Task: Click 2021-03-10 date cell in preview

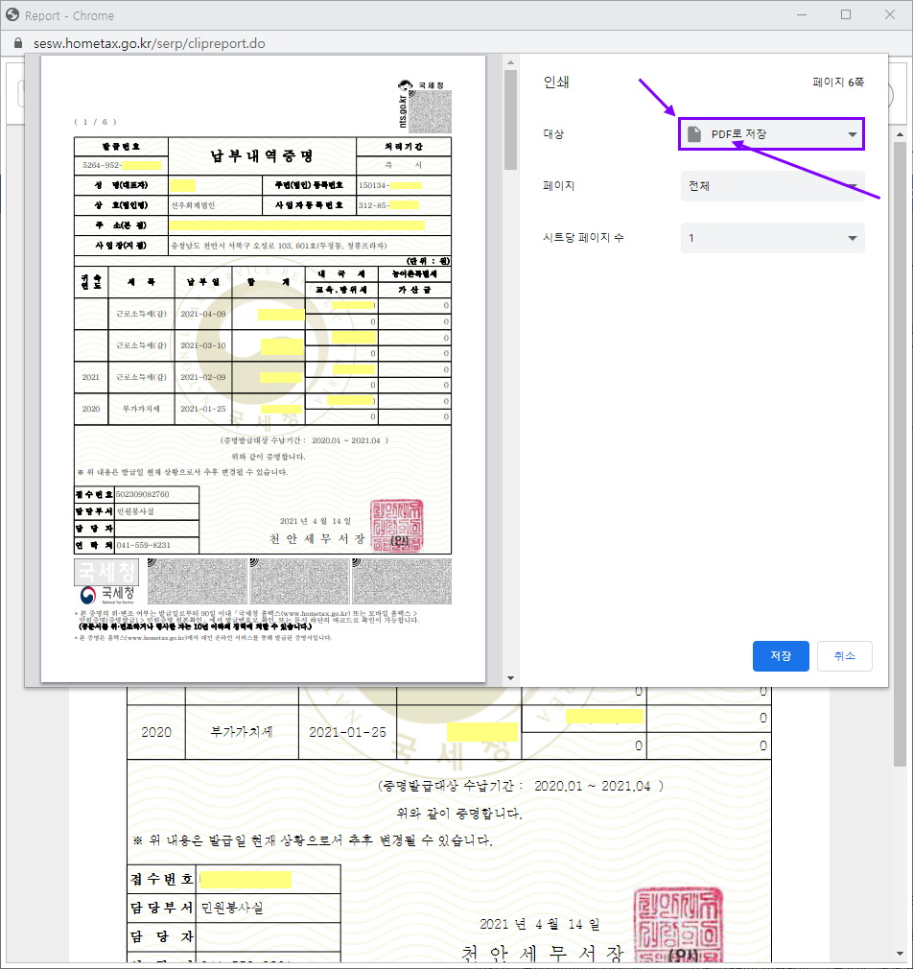Action: coord(203,345)
